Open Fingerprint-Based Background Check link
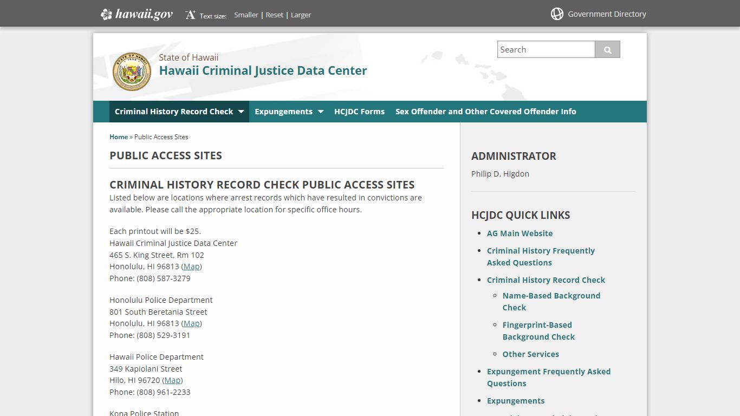740x416 pixels. coord(538,331)
